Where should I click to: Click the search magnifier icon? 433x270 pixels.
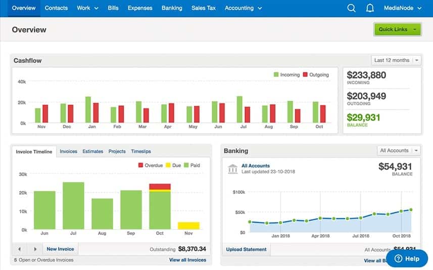(352, 8)
